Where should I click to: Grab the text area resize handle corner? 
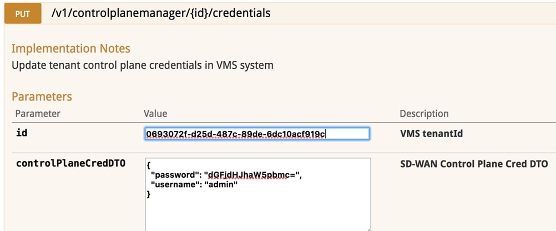[368, 229]
